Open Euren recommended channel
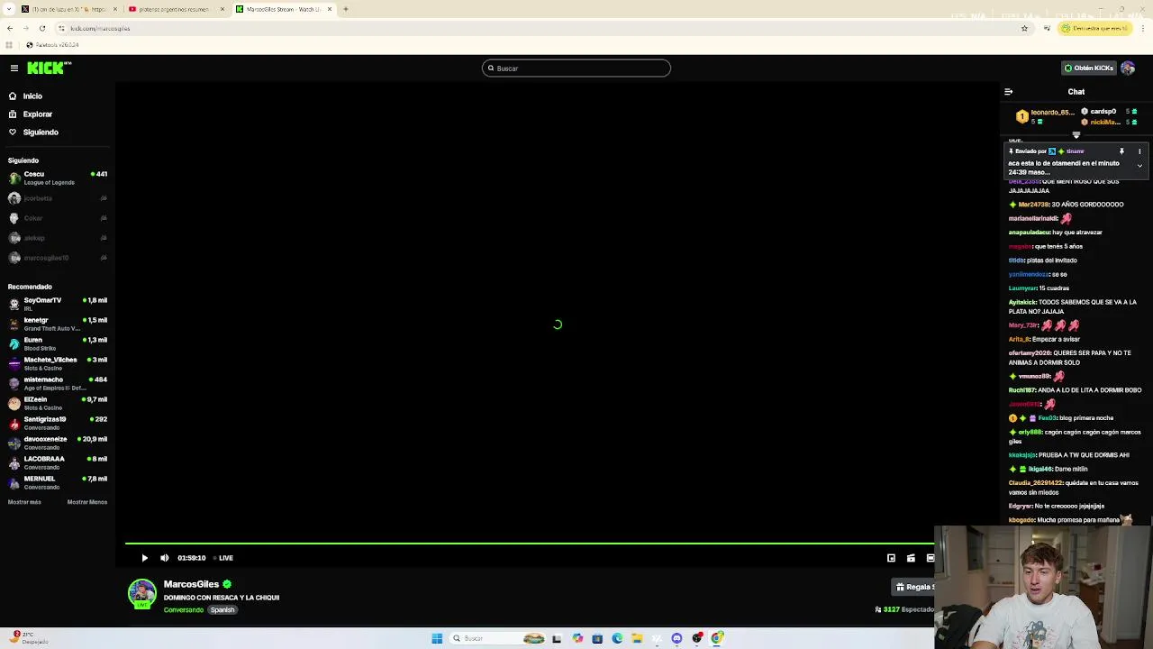Screen dimensions: 1153x649 pos(58,343)
